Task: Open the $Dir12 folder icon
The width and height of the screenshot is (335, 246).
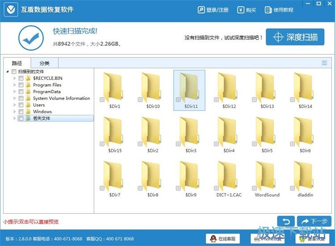Action: [x=227, y=87]
